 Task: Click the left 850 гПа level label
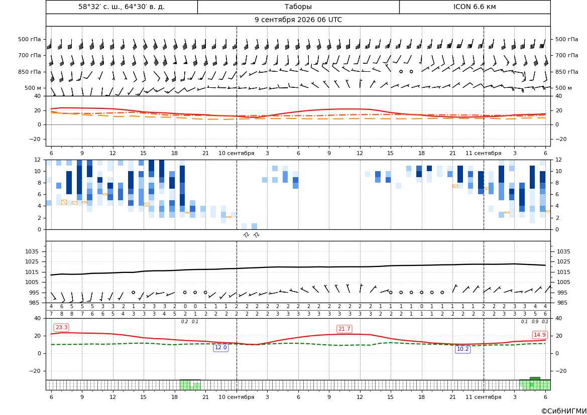pos(29,72)
